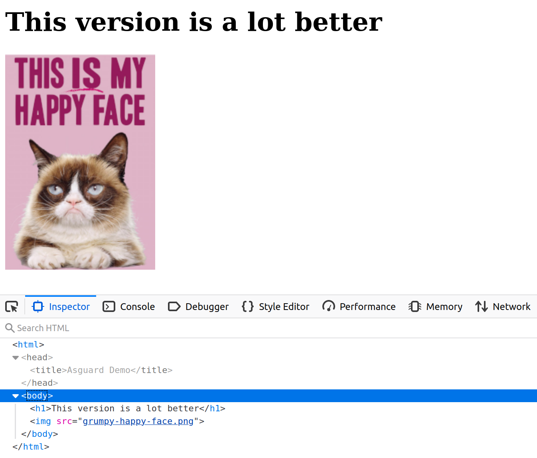Screen dimensions: 537x458
Task: Collapse the head element in the HTML tree
Action: click(x=15, y=357)
